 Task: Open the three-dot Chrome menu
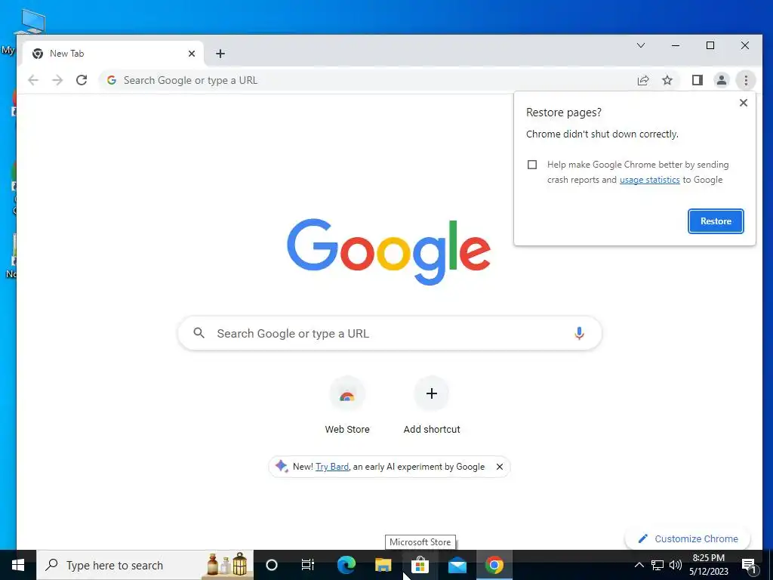tap(746, 80)
